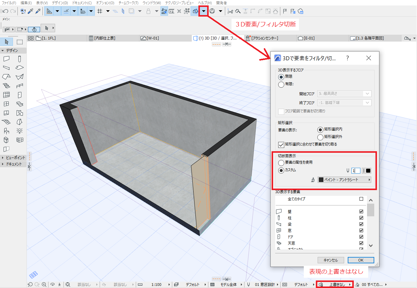This screenshot has height=288, width=417.
Task: Select the 要素の属性を使用 radio button
Action: (281, 163)
